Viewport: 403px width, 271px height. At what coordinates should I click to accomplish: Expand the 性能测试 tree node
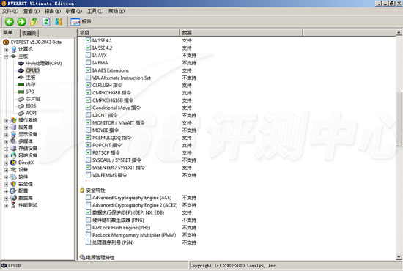coord(6,206)
